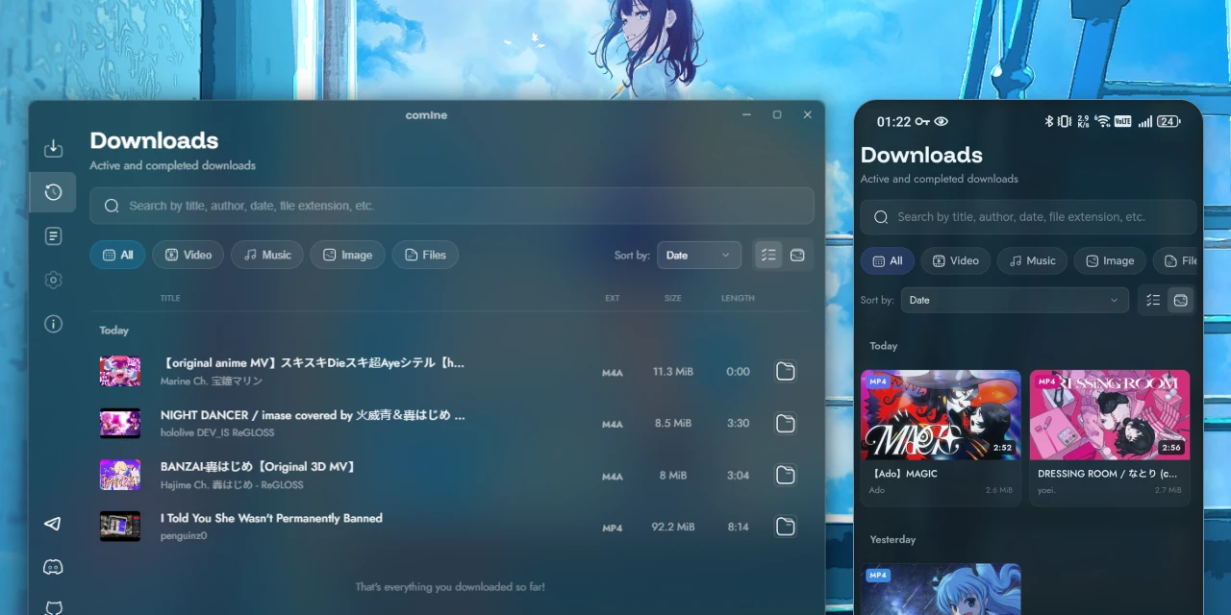Switch to list view in phone app
This screenshot has height=615, width=1231.
pyautogui.click(x=1152, y=300)
